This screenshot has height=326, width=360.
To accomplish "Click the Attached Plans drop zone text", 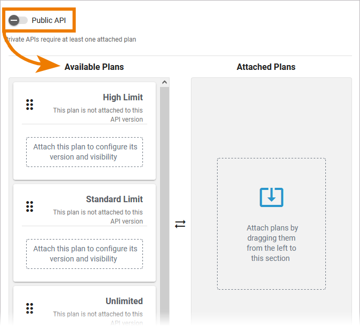I will pos(271,243).
